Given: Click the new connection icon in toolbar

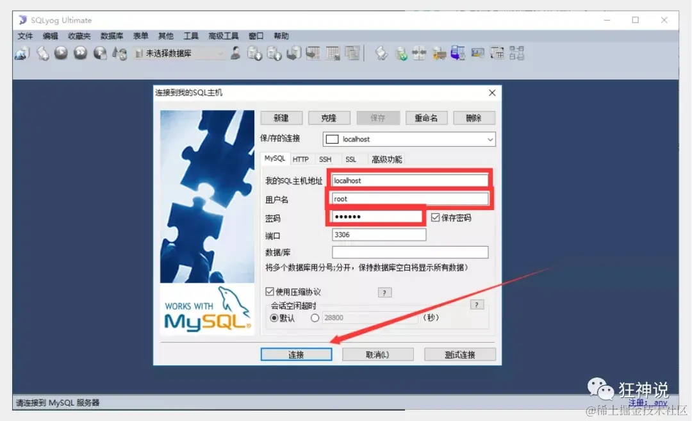Looking at the screenshot, I should coord(22,53).
